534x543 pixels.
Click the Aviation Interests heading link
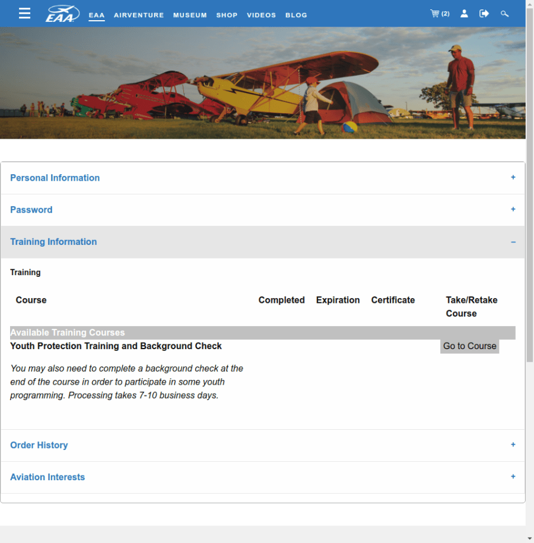click(x=47, y=477)
